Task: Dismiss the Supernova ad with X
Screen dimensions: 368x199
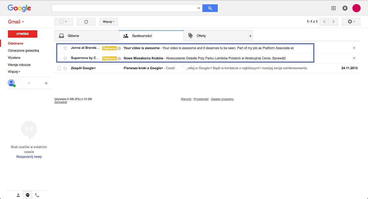Action: (x=354, y=58)
